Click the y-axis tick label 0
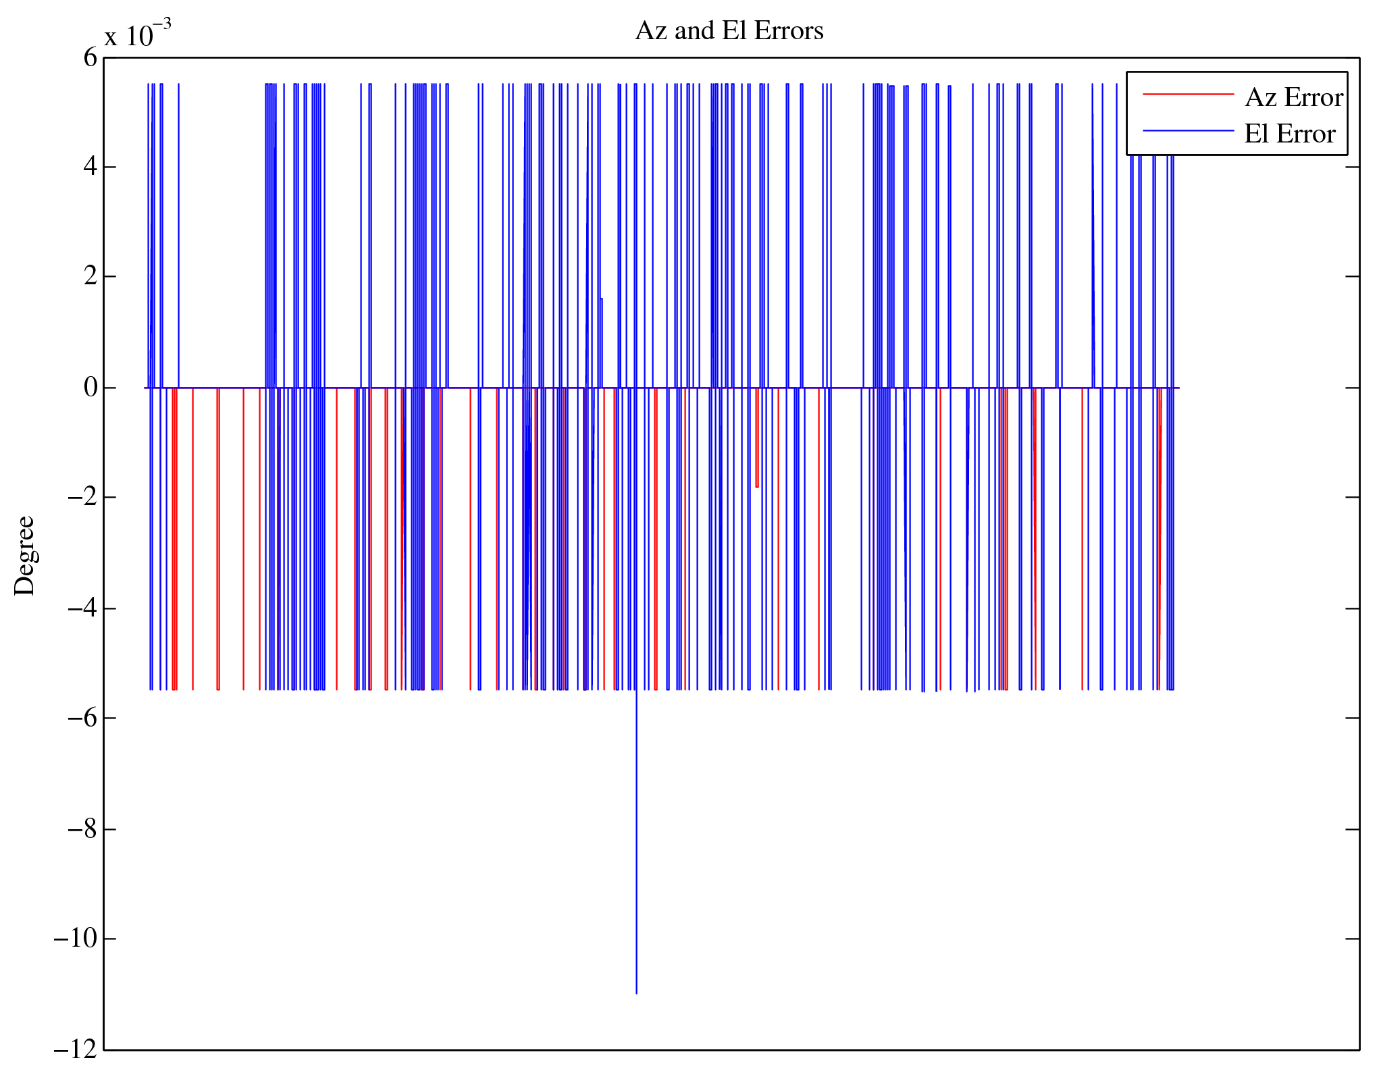 pyautogui.click(x=90, y=387)
